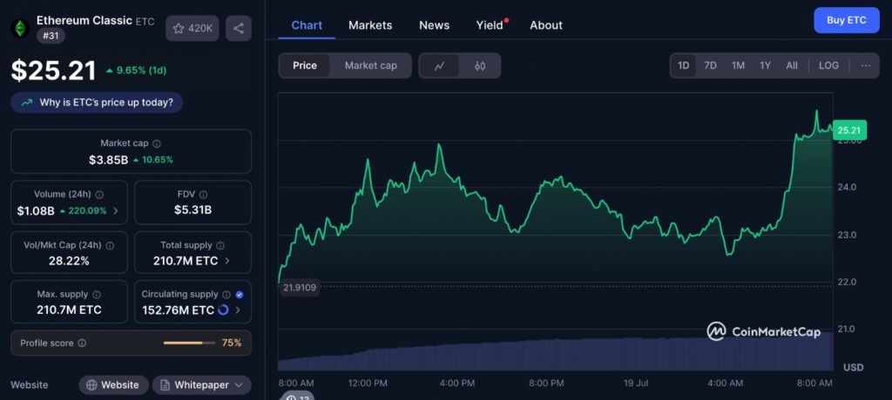
Task: Open the Website link button
Action: 114,385
